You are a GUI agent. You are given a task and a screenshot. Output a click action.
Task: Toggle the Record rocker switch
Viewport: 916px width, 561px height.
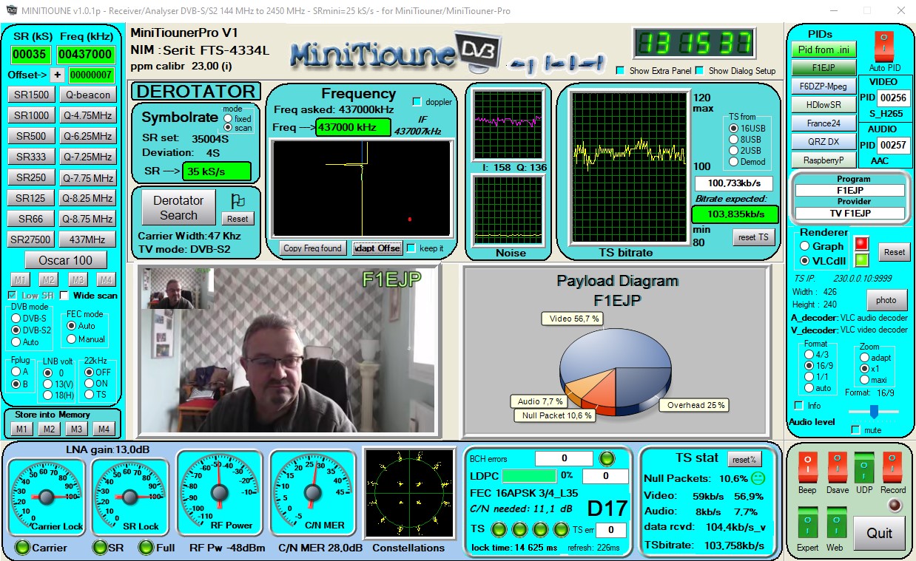tap(892, 467)
